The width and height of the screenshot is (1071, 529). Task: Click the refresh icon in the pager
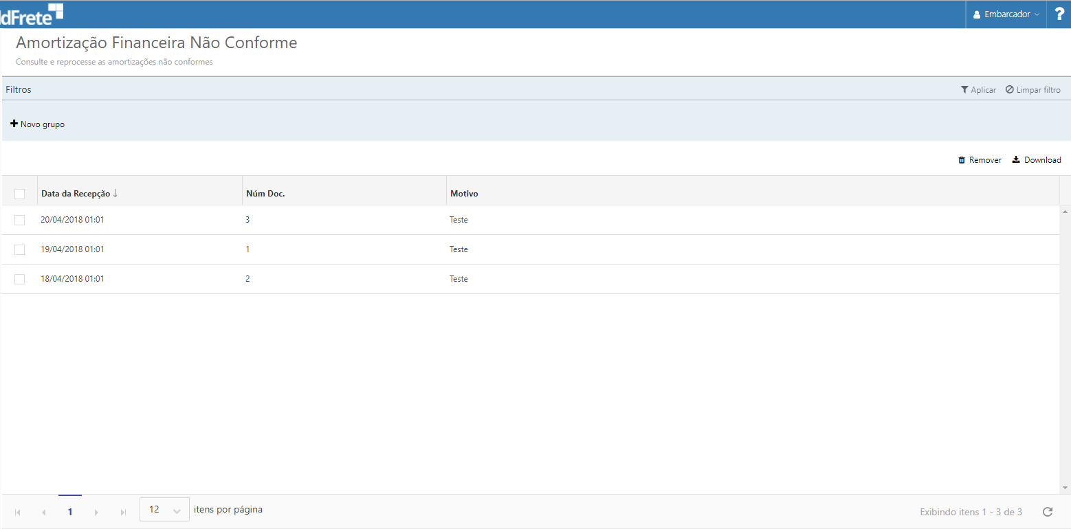[1048, 512]
